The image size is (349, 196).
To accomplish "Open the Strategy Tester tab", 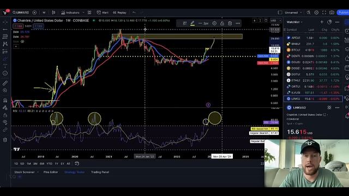I will [x=74, y=172].
